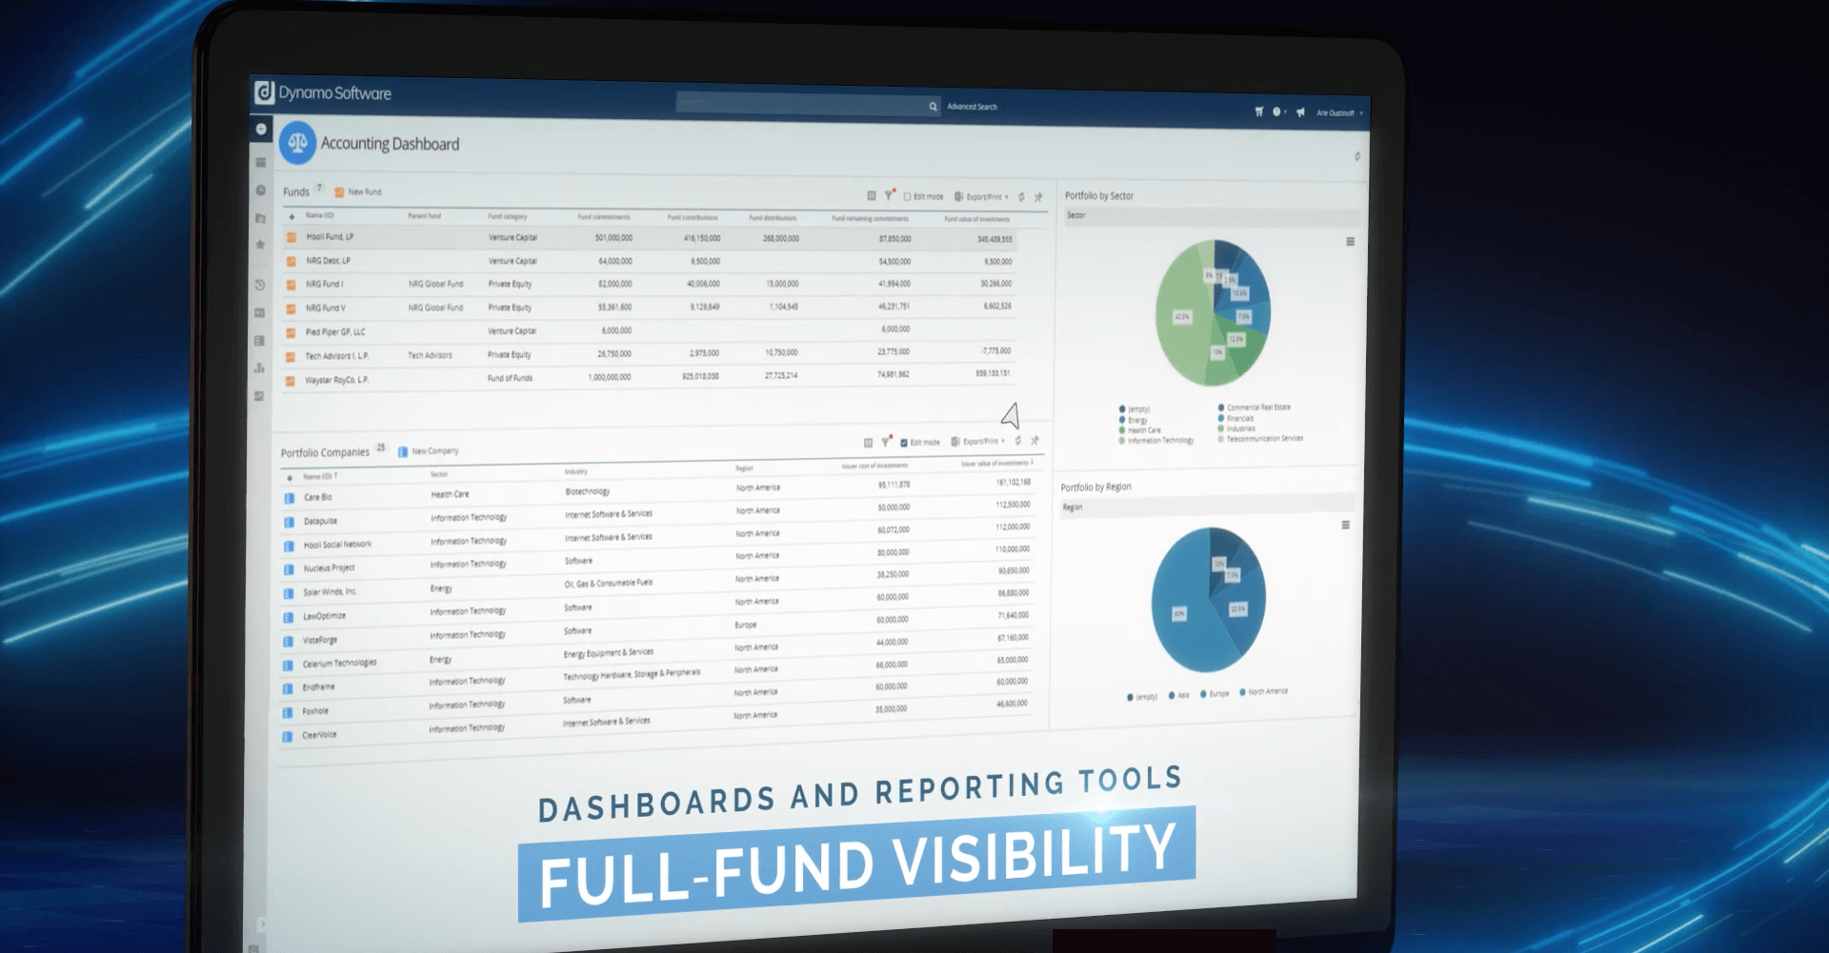Open the Advanced Search link
This screenshot has width=1829, height=953.
coord(972,107)
